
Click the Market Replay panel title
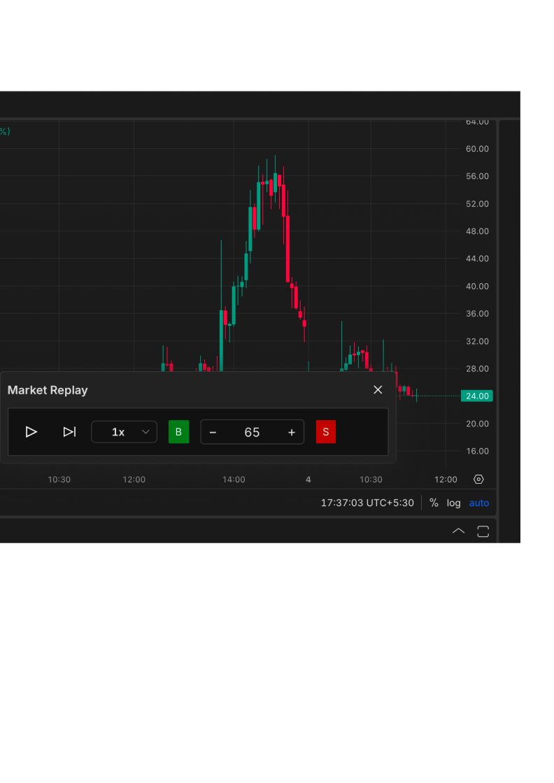pos(48,390)
